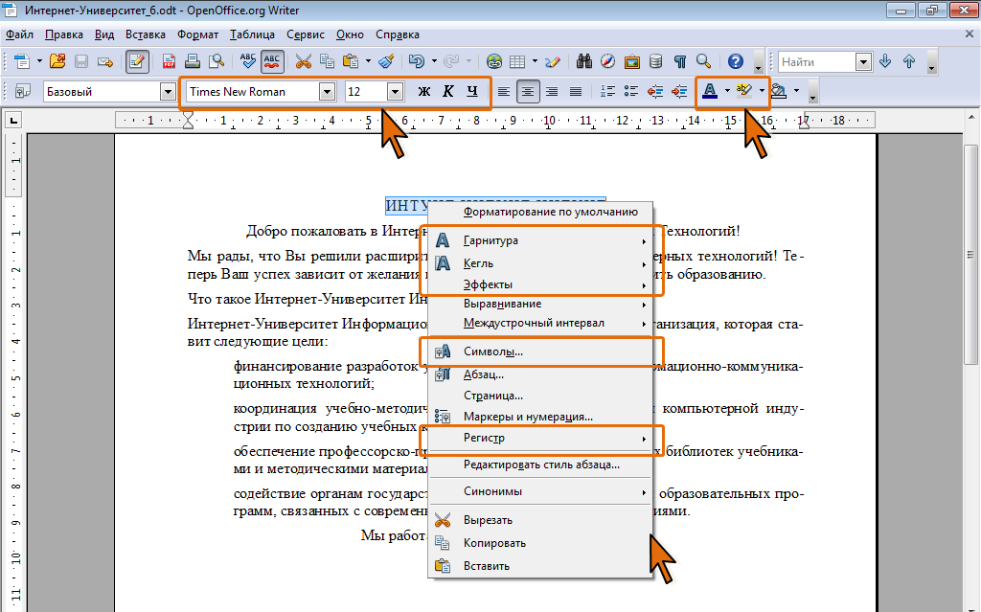Toggle underline (Ч) formatting
981x612 pixels.
point(472,91)
